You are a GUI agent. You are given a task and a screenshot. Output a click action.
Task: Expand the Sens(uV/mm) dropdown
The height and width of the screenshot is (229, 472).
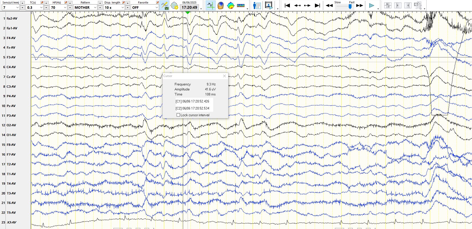17,8
